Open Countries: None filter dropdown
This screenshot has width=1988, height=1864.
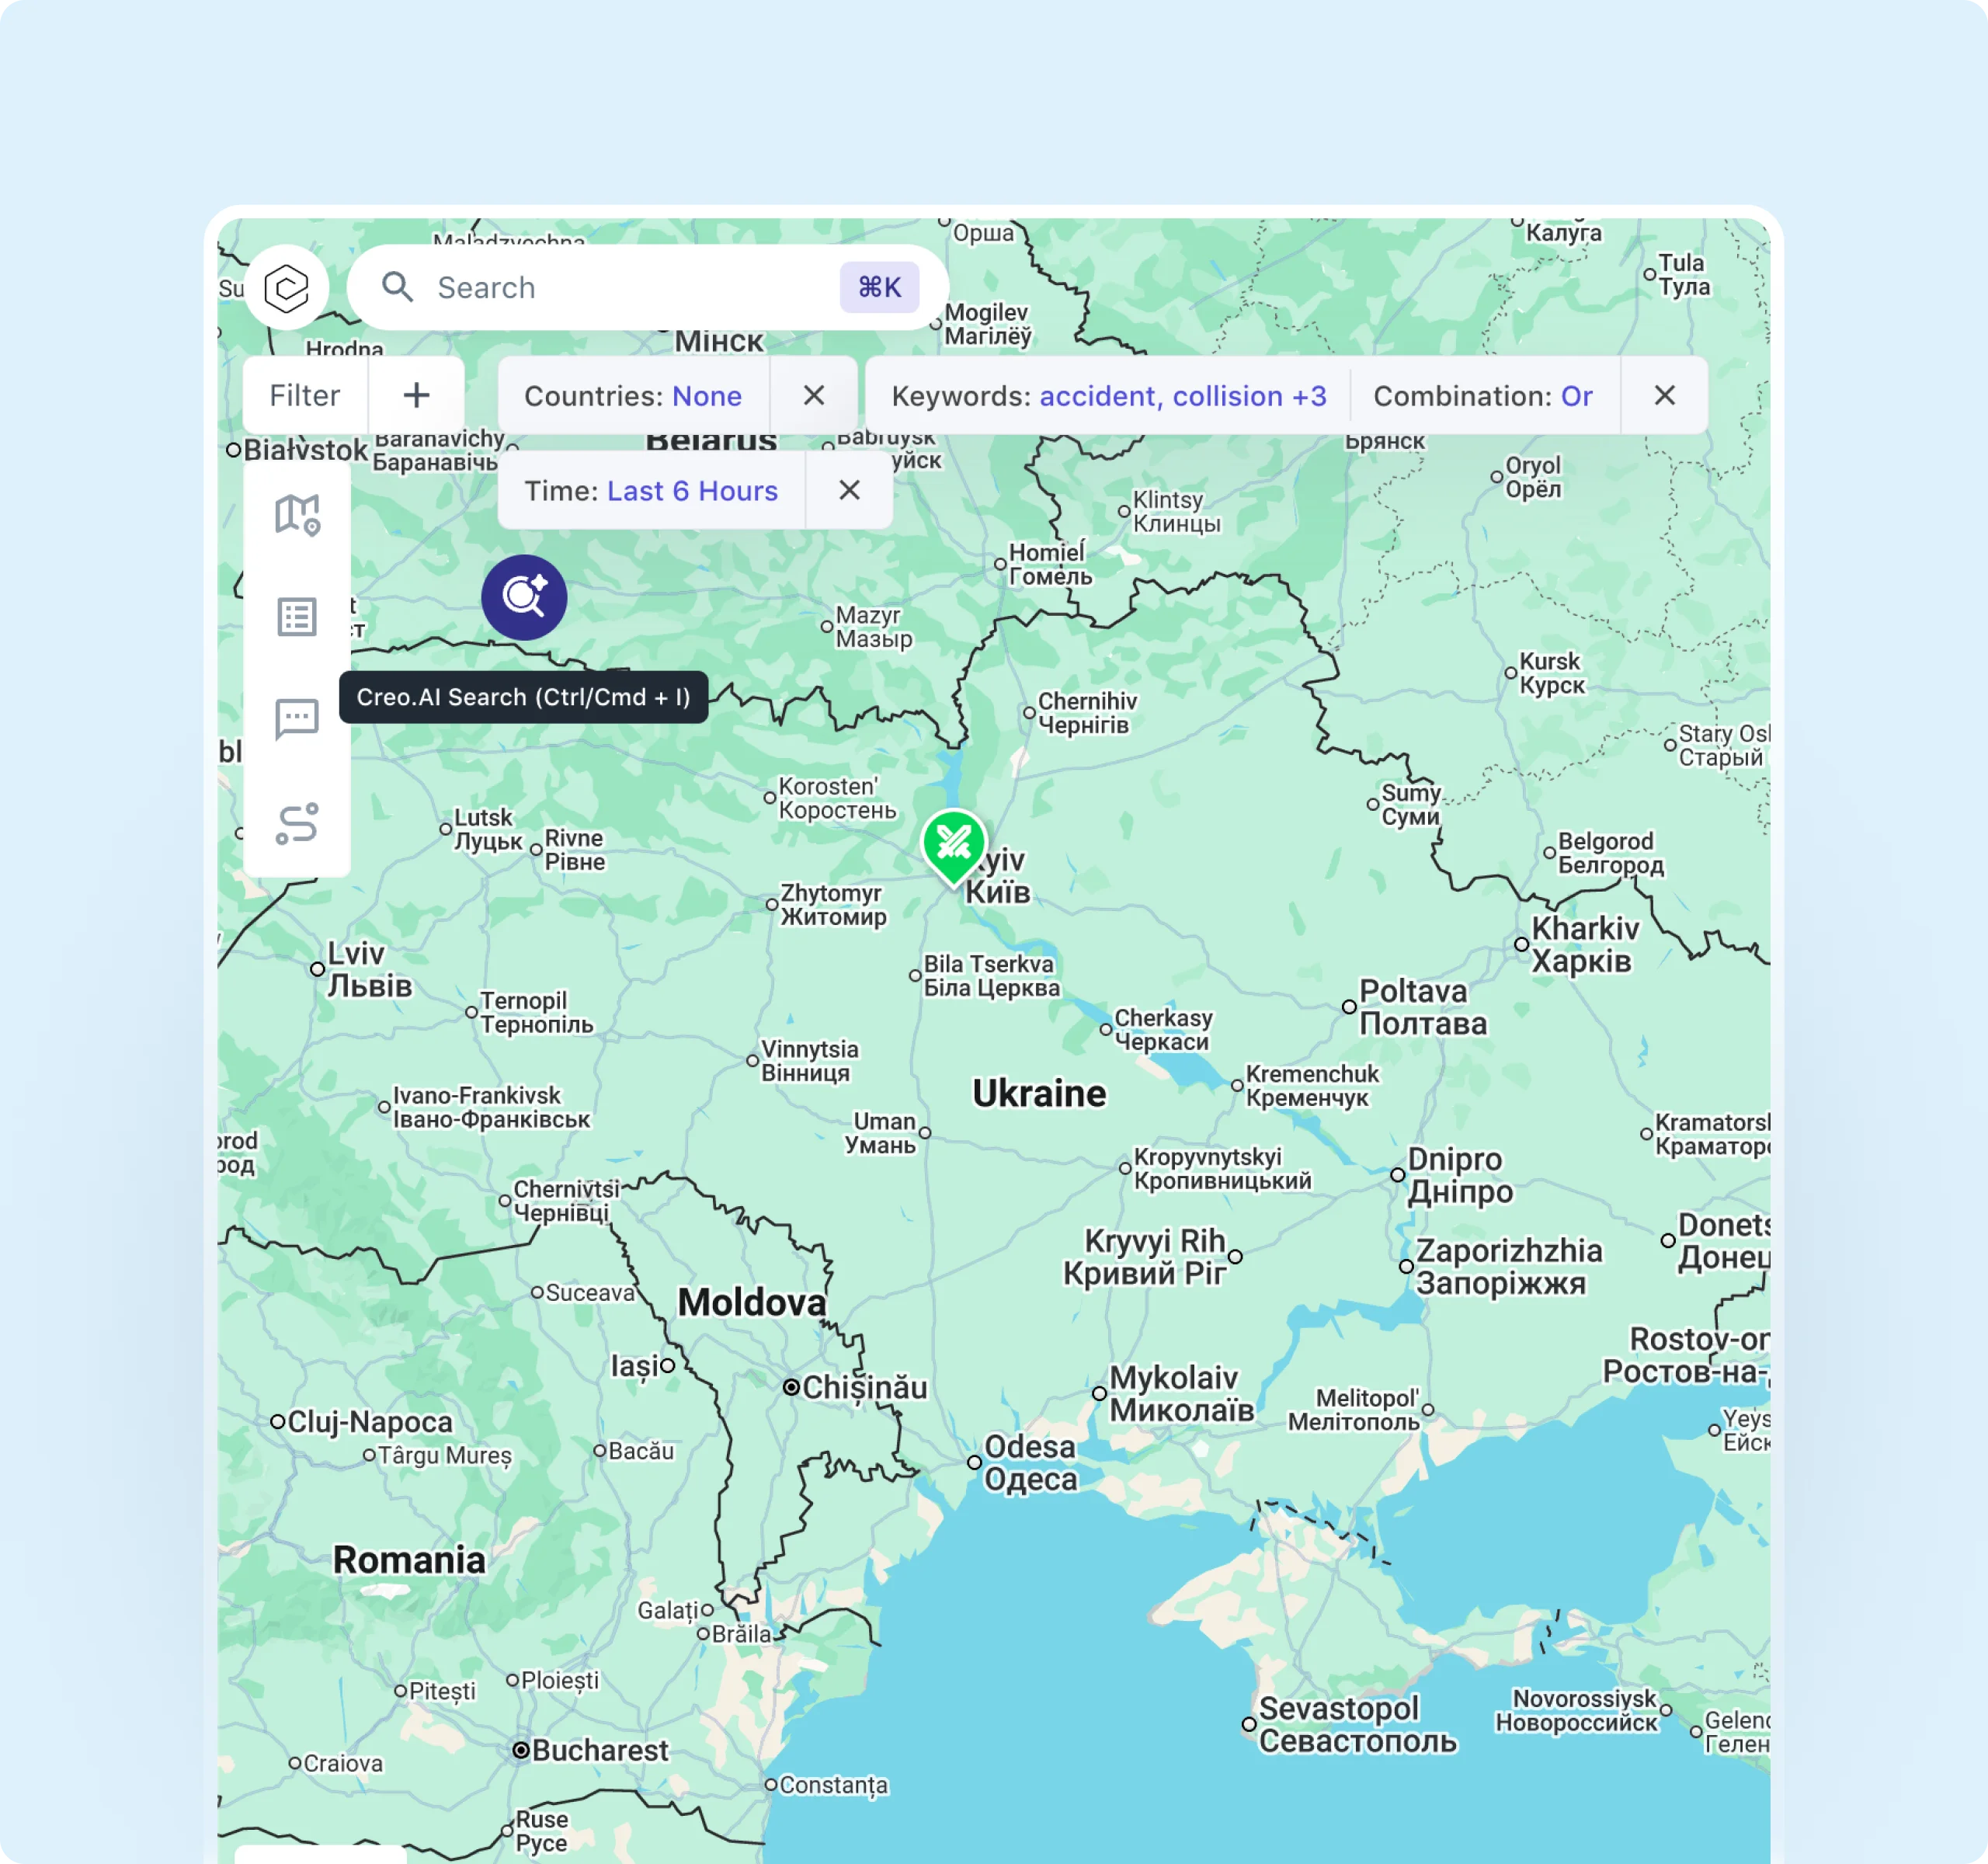633,396
